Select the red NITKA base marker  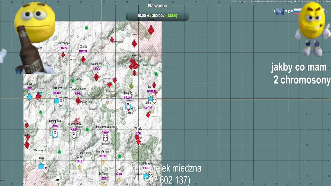tap(151, 30)
